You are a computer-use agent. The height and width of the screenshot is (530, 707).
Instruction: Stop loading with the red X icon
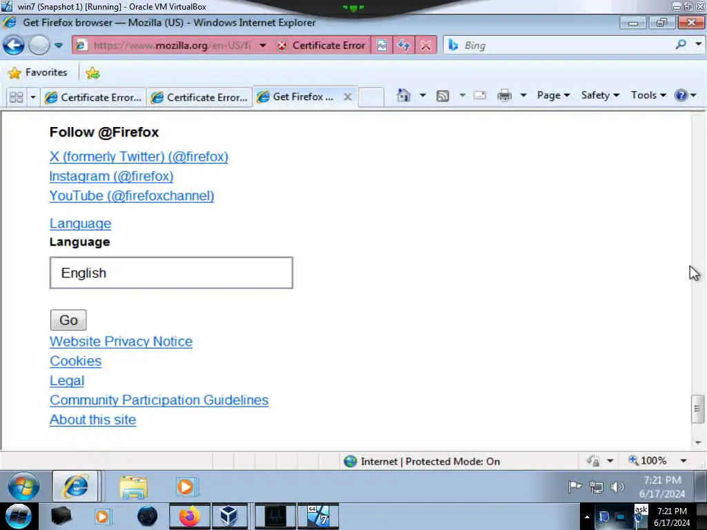coord(425,46)
